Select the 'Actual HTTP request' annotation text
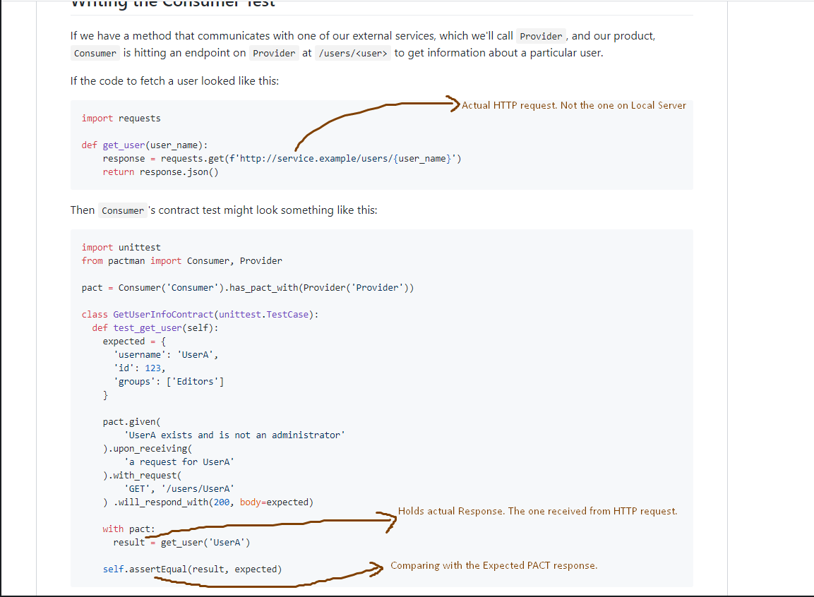 coord(573,105)
